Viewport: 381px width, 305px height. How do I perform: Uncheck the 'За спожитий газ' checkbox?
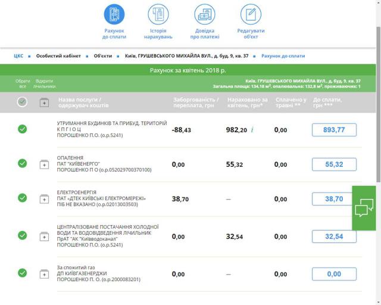click(22, 273)
